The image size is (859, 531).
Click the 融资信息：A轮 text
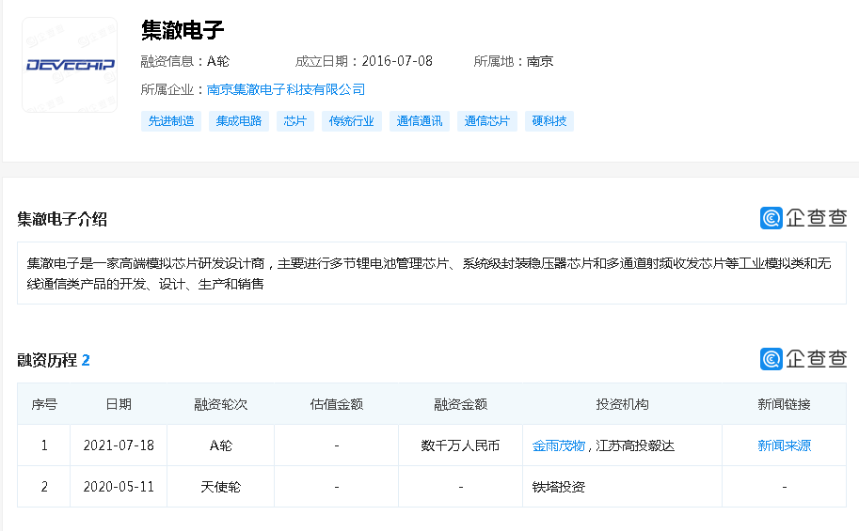point(185,61)
